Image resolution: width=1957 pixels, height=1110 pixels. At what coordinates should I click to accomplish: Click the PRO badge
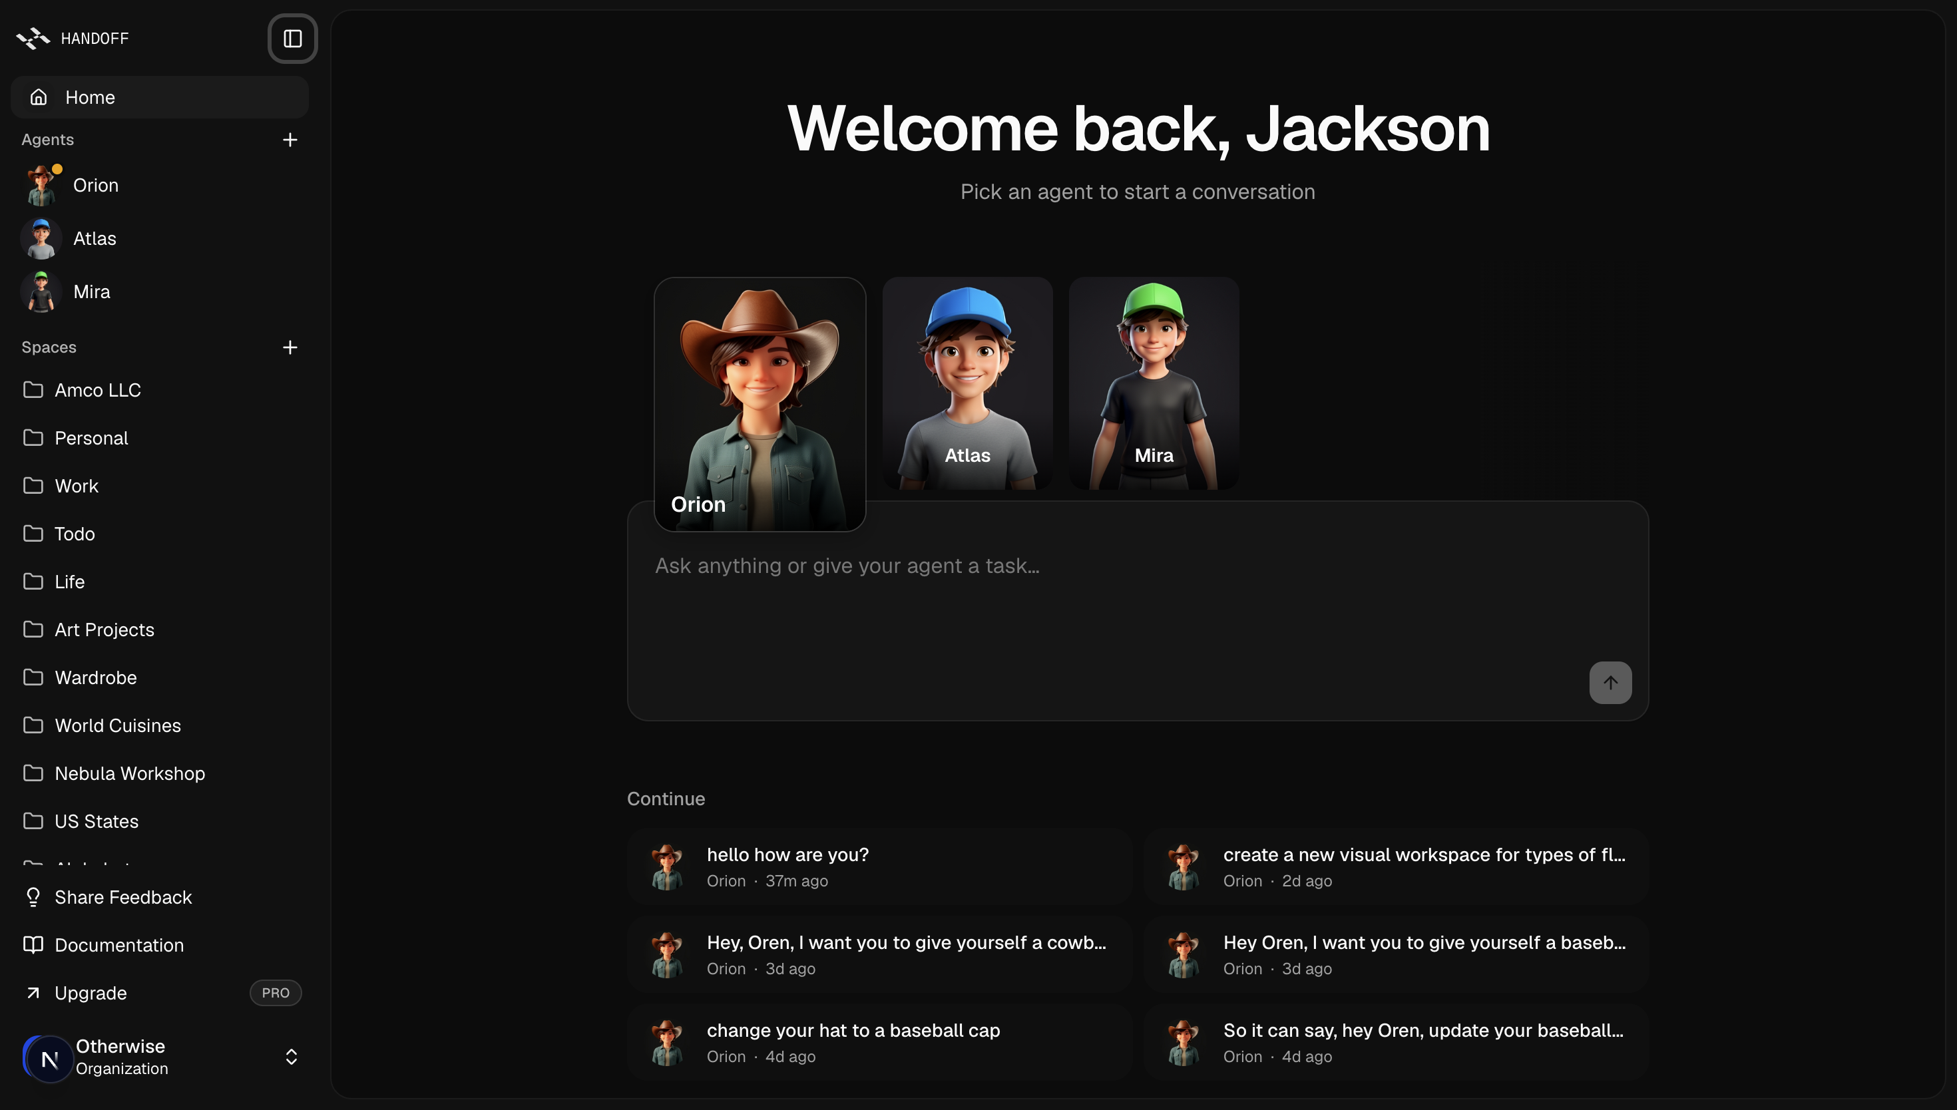[276, 993]
